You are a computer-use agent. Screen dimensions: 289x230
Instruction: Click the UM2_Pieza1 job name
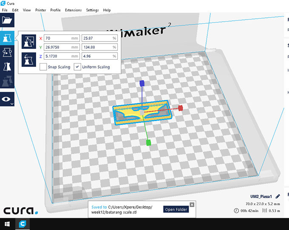coord(261,197)
